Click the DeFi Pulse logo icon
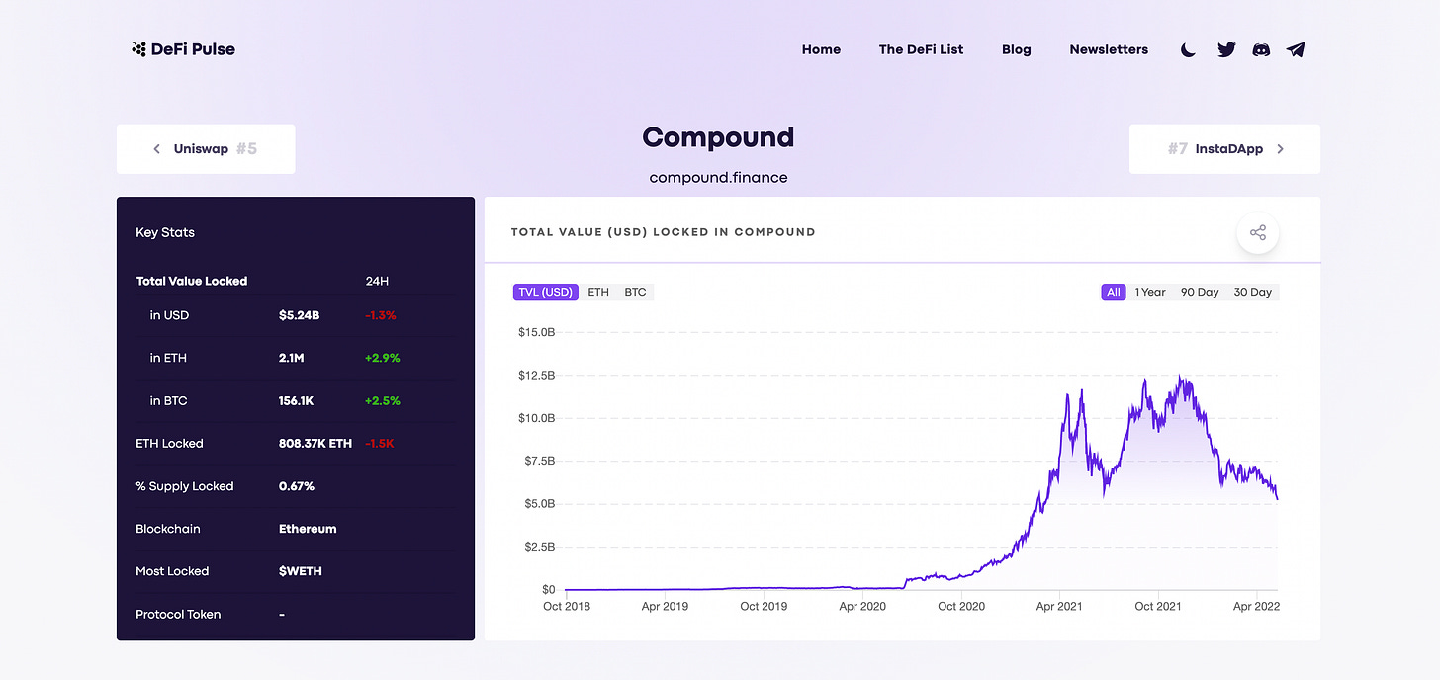 [x=138, y=49]
